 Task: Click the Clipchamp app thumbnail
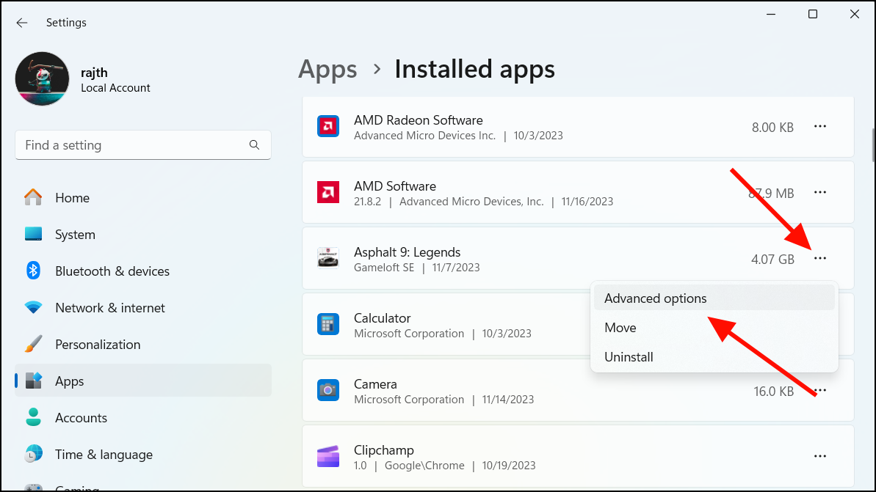(x=327, y=456)
